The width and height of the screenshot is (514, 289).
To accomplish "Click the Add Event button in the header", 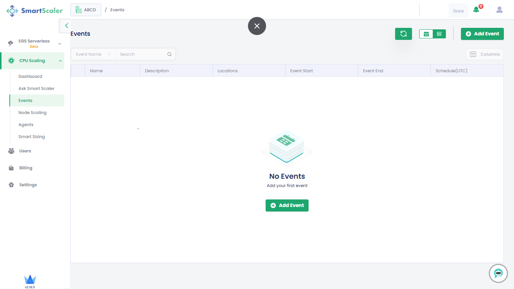I will click(482, 34).
